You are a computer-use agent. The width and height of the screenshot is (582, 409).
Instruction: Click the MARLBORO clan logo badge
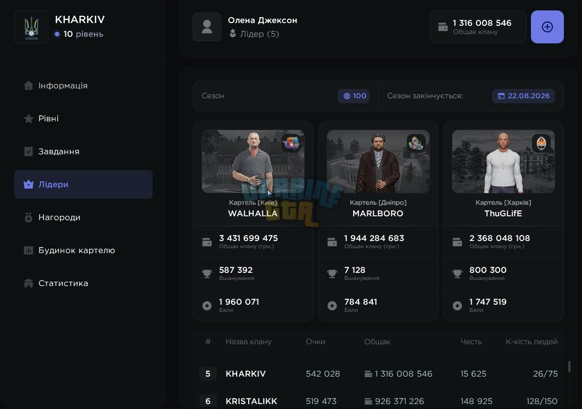coord(416,143)
